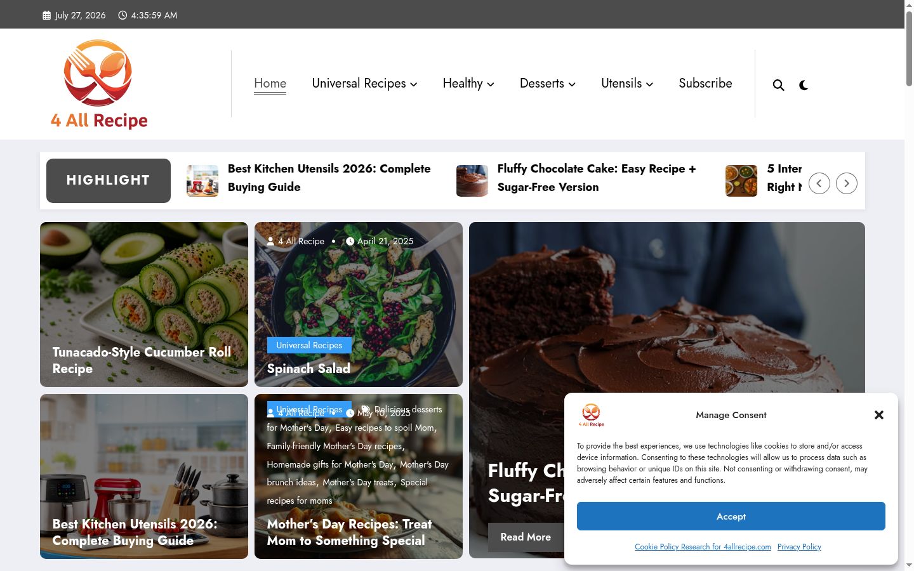This screenshot has height=571, width=914.
Task: Open the Universal Recipes menu label
Action: [359, 84]
